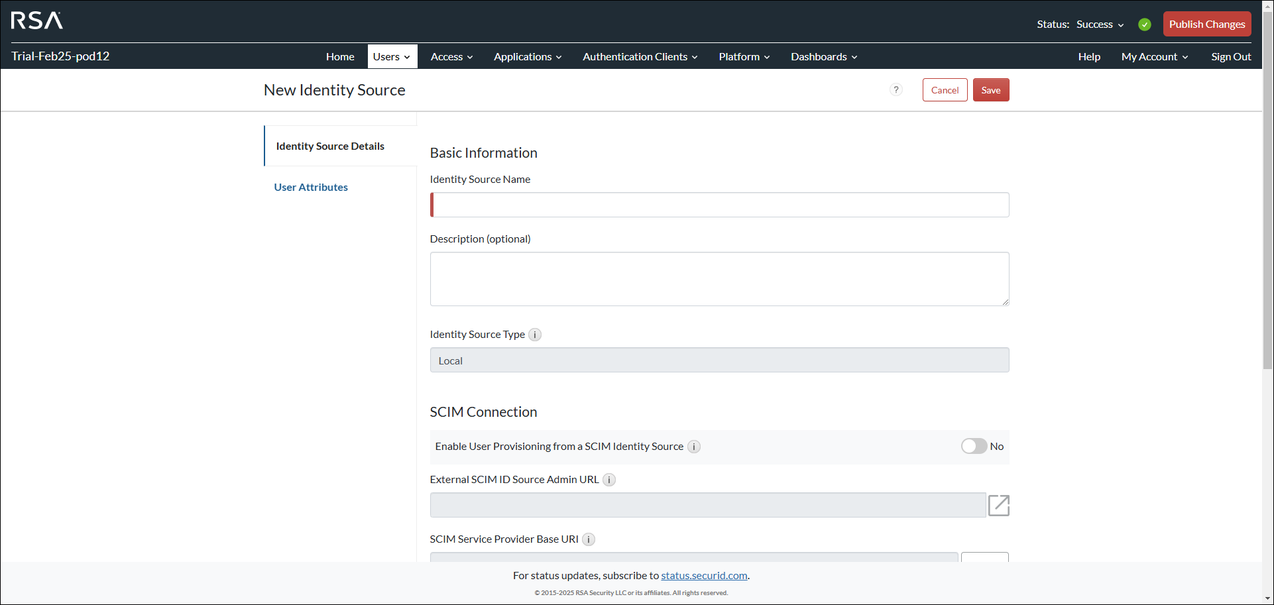Expand the Platform navigation dropdown
The height and width of the screenshot is (605, 1274).
743,56
